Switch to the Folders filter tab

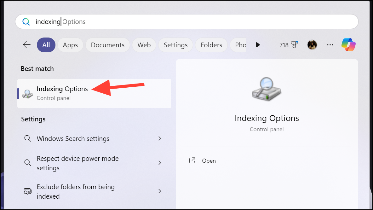point(211,45)
